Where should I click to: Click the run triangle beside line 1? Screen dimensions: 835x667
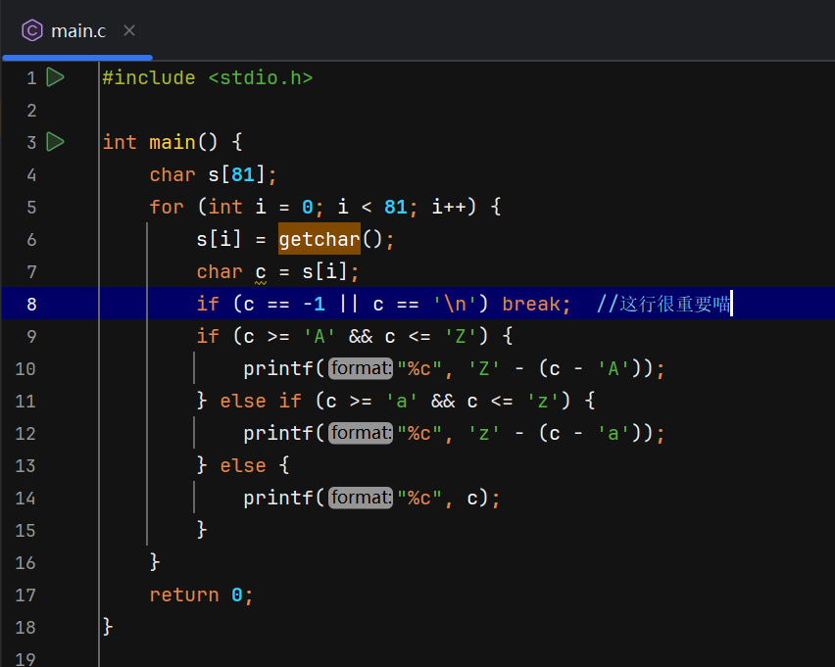[x=55, y=77]
